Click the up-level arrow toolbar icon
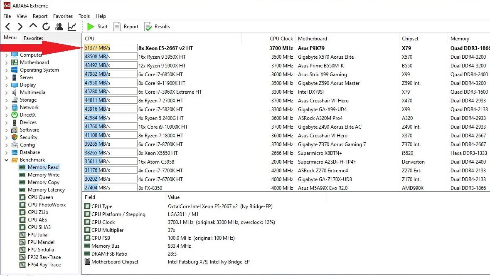490x276 pixels. click(33, 26)
